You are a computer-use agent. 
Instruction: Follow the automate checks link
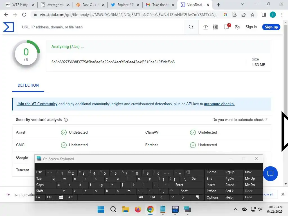click(x=219, y=104)
